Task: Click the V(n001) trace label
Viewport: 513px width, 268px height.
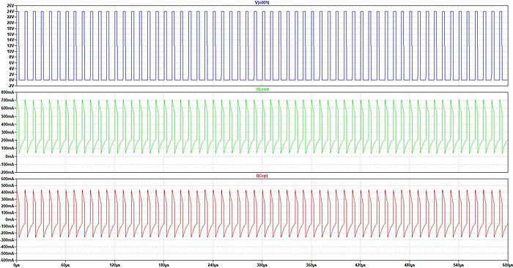Action: click(262, 3)
